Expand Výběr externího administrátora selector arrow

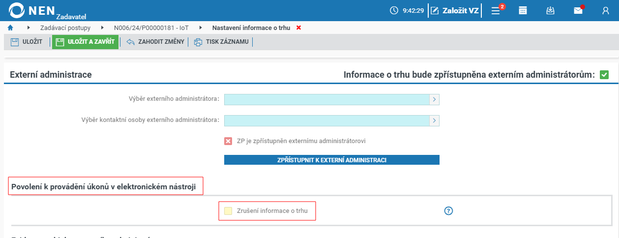[435, 99]
